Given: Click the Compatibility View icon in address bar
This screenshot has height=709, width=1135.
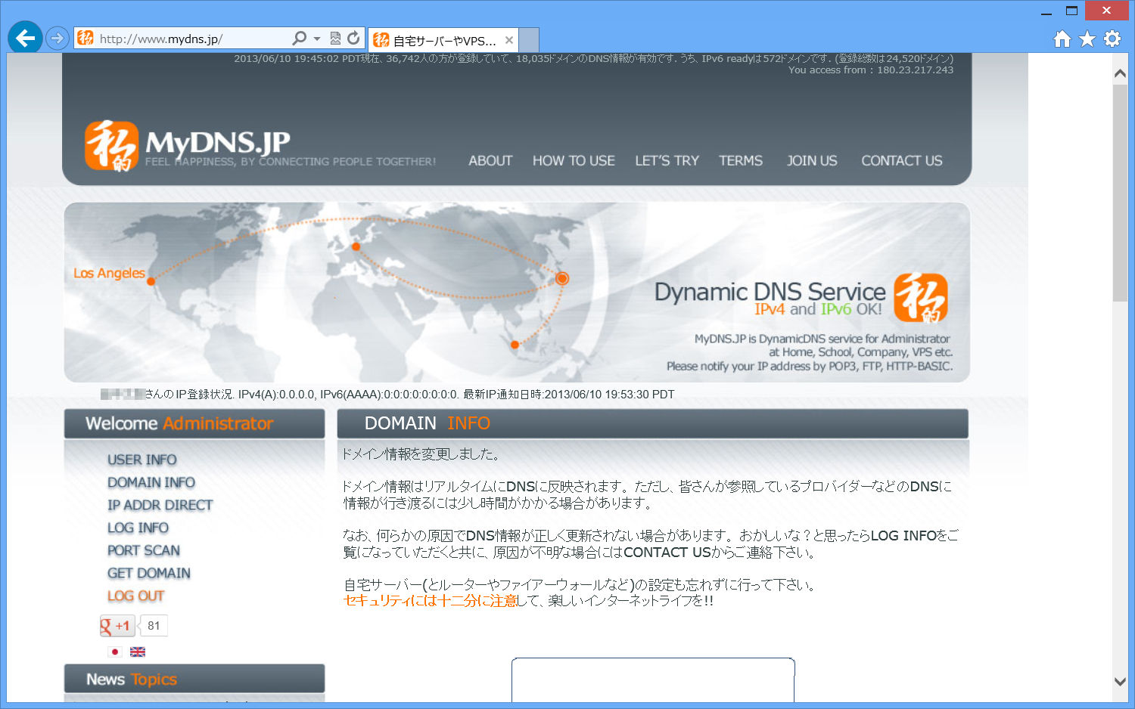Looking at the screenshot, I should [335, 39].
